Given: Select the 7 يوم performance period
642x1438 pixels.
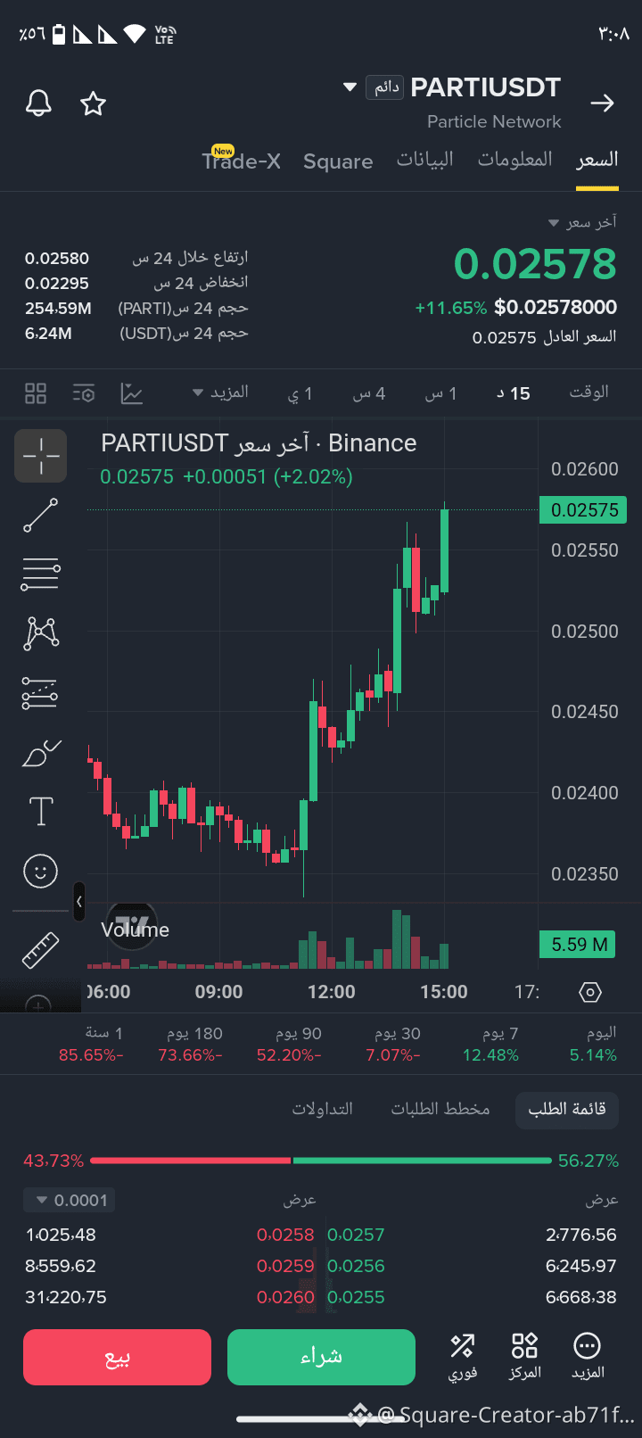Looking at the screenshot, I should [491, 1044].
